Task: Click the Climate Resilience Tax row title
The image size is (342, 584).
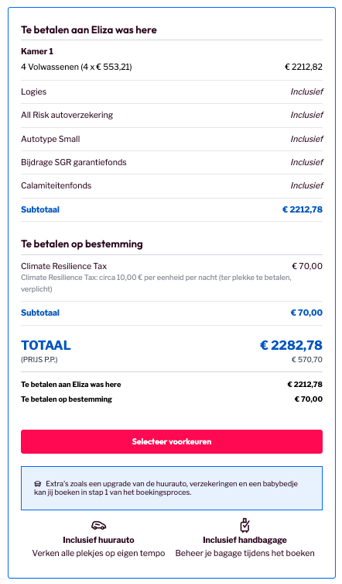Action: [63, 266]
